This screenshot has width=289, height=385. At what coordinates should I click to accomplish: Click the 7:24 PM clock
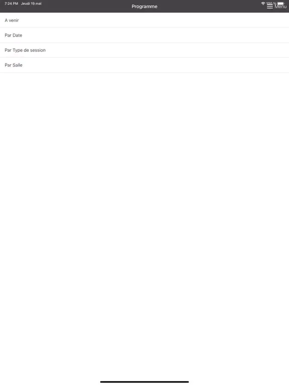coord(12,4)
